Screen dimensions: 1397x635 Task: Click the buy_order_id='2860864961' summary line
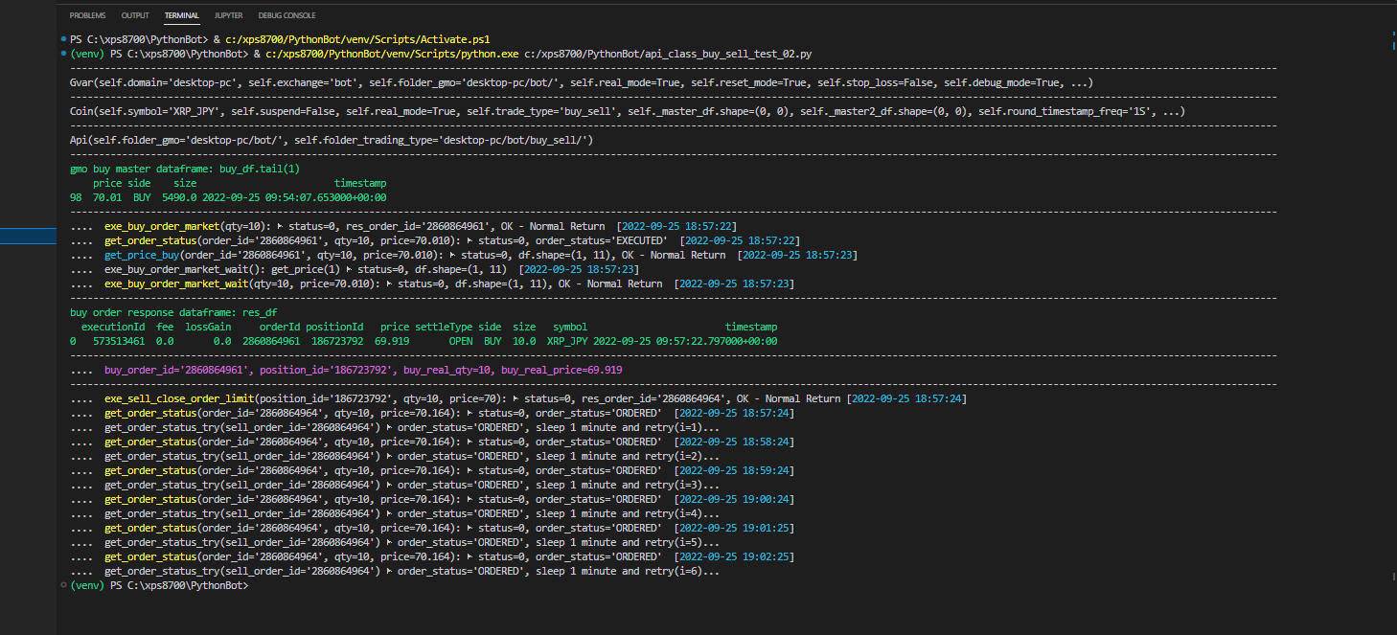(x=346, y=370)
